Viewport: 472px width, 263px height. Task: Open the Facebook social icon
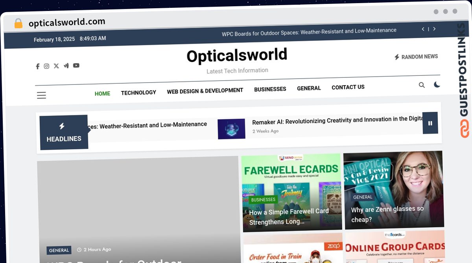point(38,66)
